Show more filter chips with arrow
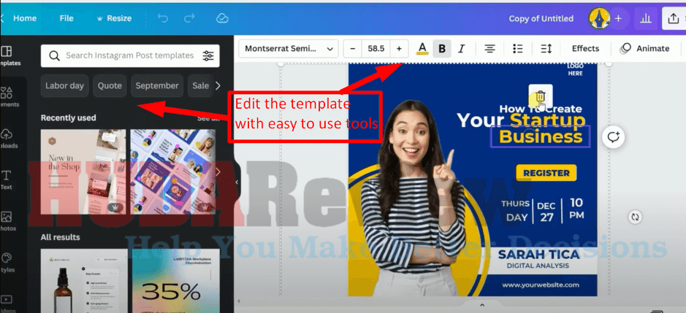 pos(218,85)
